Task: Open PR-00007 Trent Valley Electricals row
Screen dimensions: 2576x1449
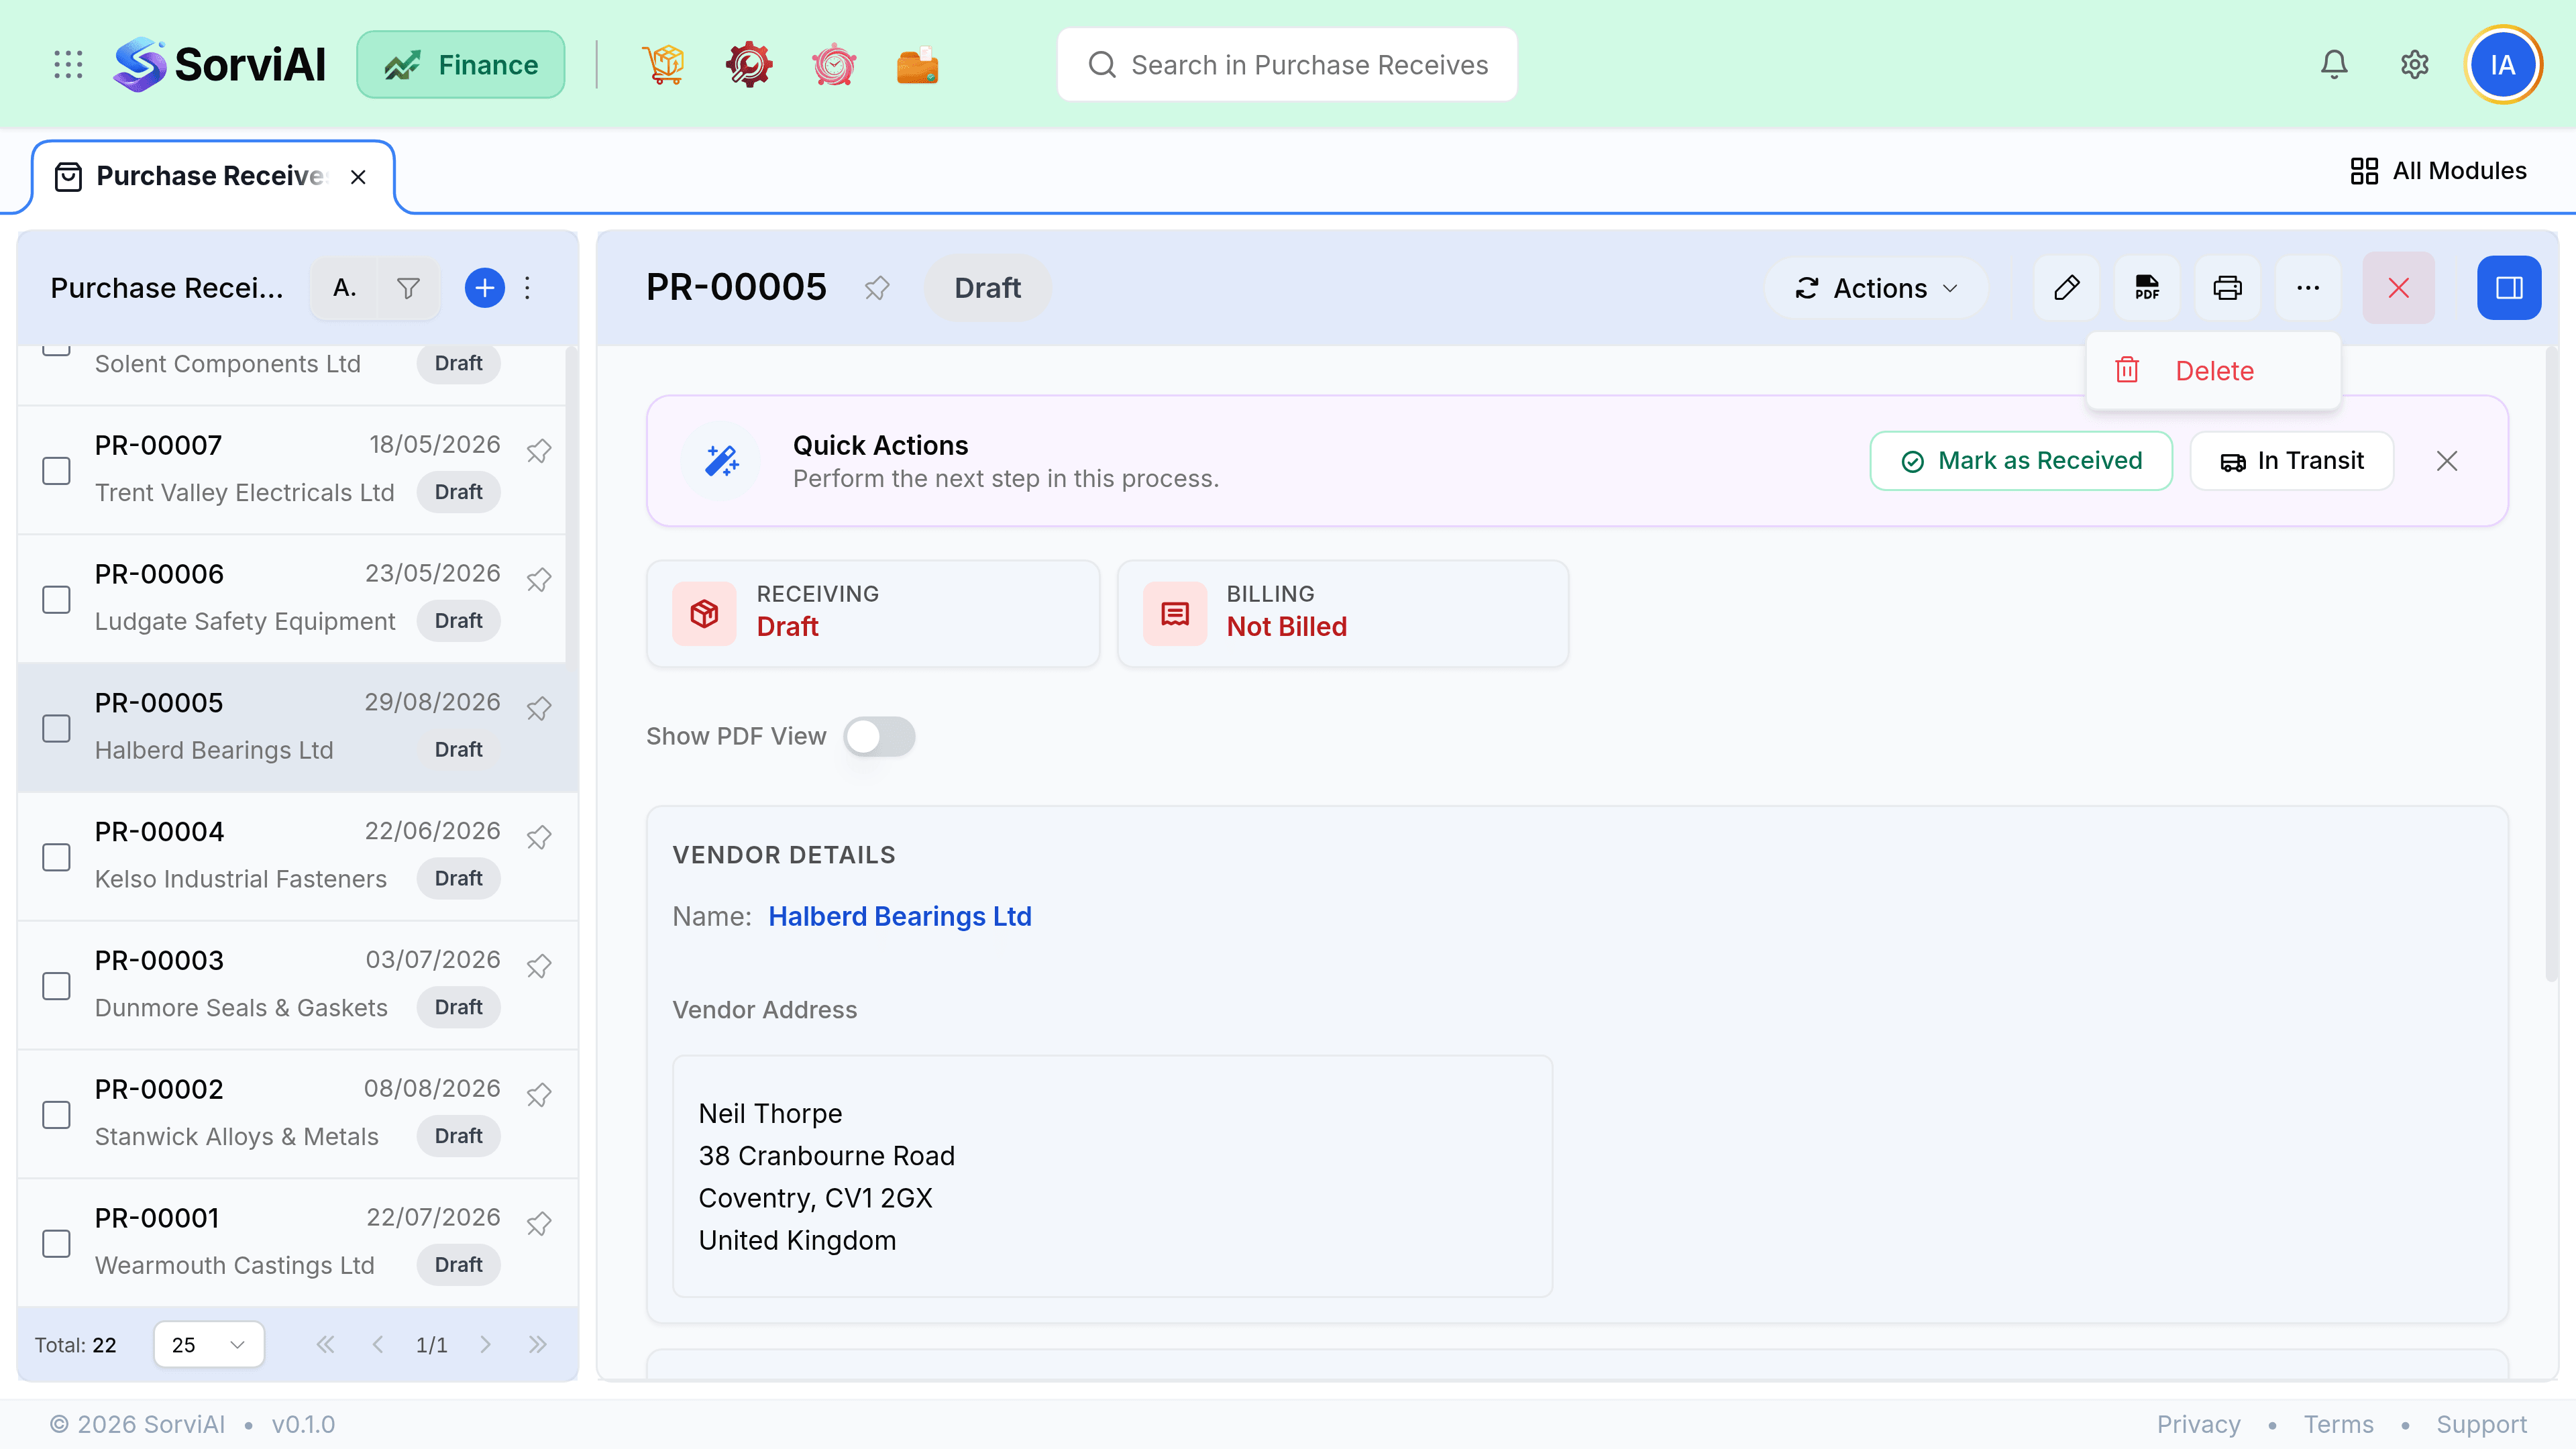Action: coord(291,470)
